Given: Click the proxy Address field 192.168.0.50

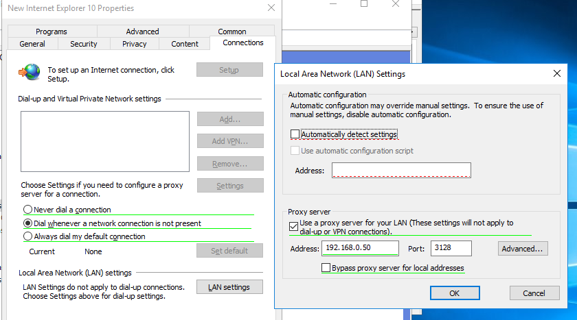Looking at the screenshot, I should pyautogui.click(x=360, y=248).
